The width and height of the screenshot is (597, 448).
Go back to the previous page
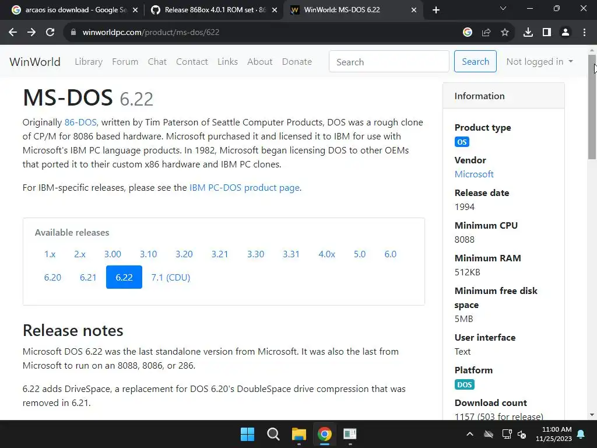point(13,33)
